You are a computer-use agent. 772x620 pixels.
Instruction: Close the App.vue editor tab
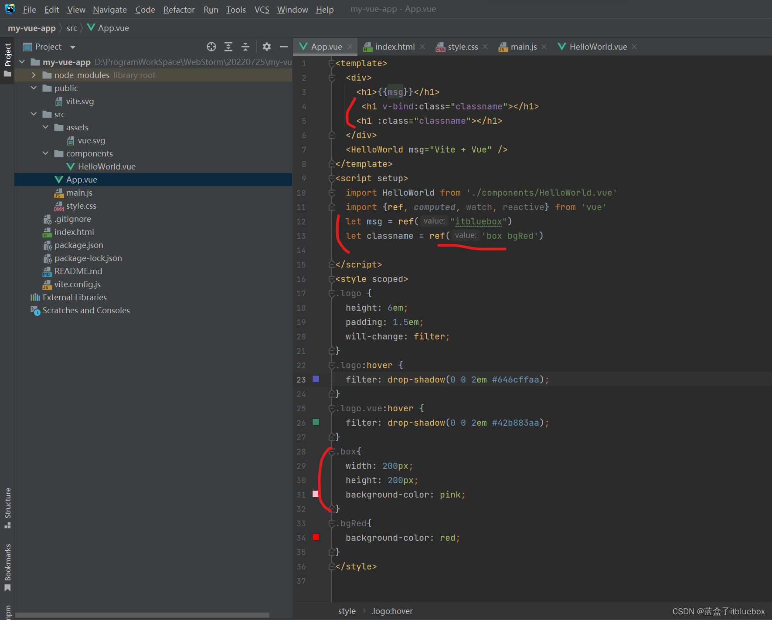tap(350, 47)
